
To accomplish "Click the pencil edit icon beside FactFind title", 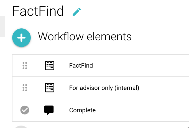I will coord(77,12).
